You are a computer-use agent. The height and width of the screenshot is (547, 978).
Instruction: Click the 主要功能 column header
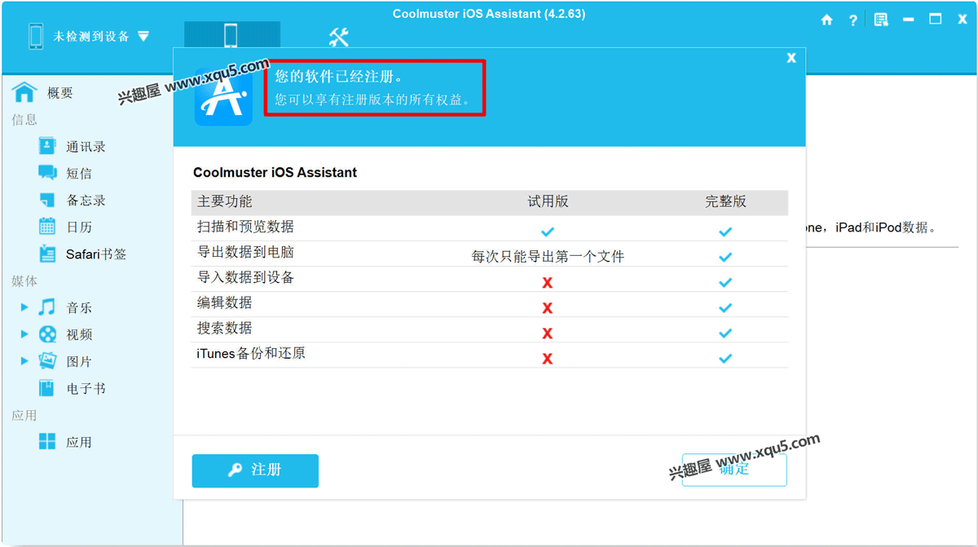tap(225, 201)
